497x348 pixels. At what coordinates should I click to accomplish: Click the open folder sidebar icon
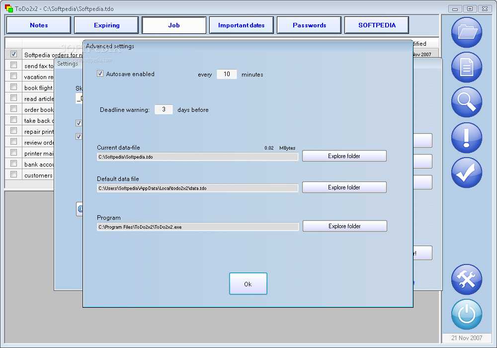point(466,32)
